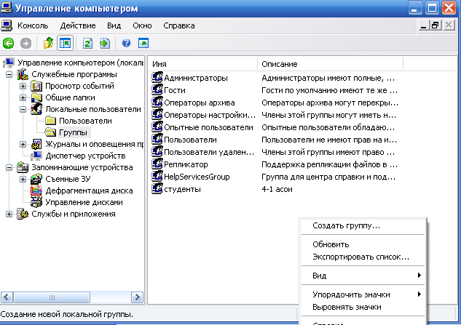Click the last toolbar icon after Help
This screenshot has height=325, width=461.
[143, 43]
